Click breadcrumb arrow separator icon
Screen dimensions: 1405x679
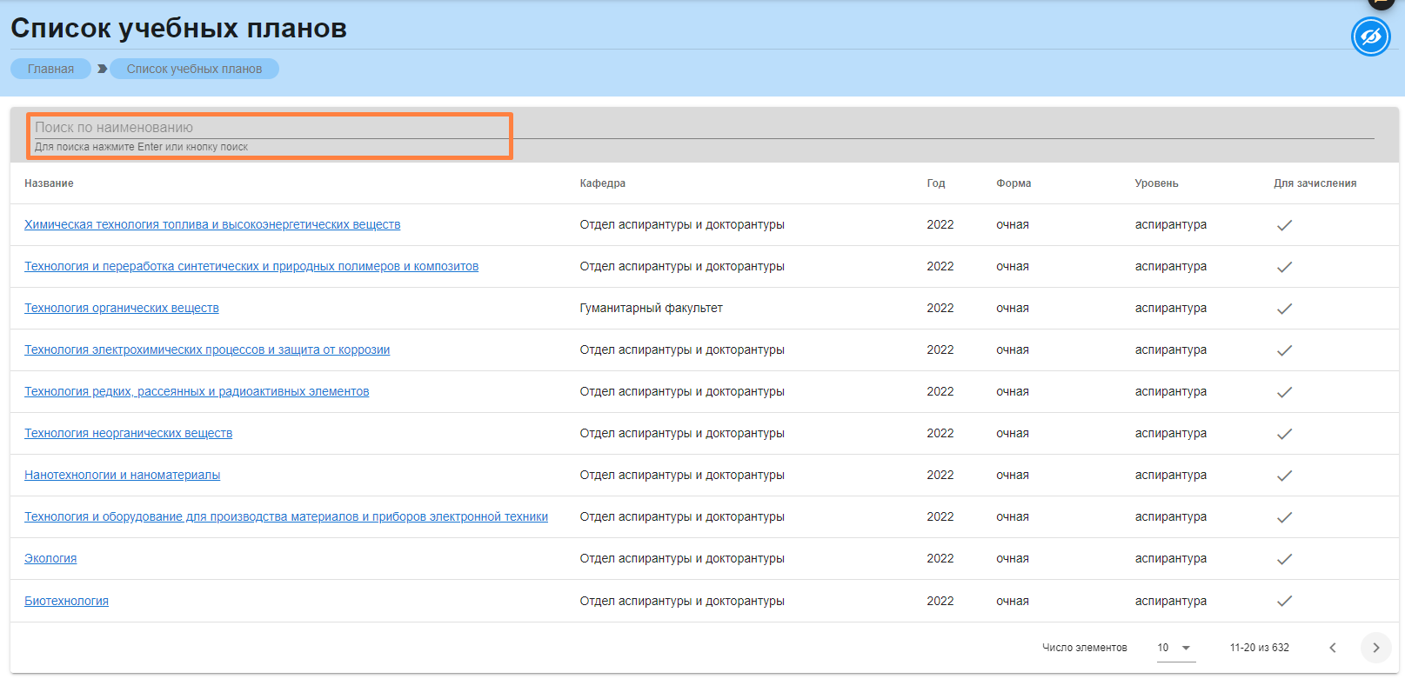[102, 69]
